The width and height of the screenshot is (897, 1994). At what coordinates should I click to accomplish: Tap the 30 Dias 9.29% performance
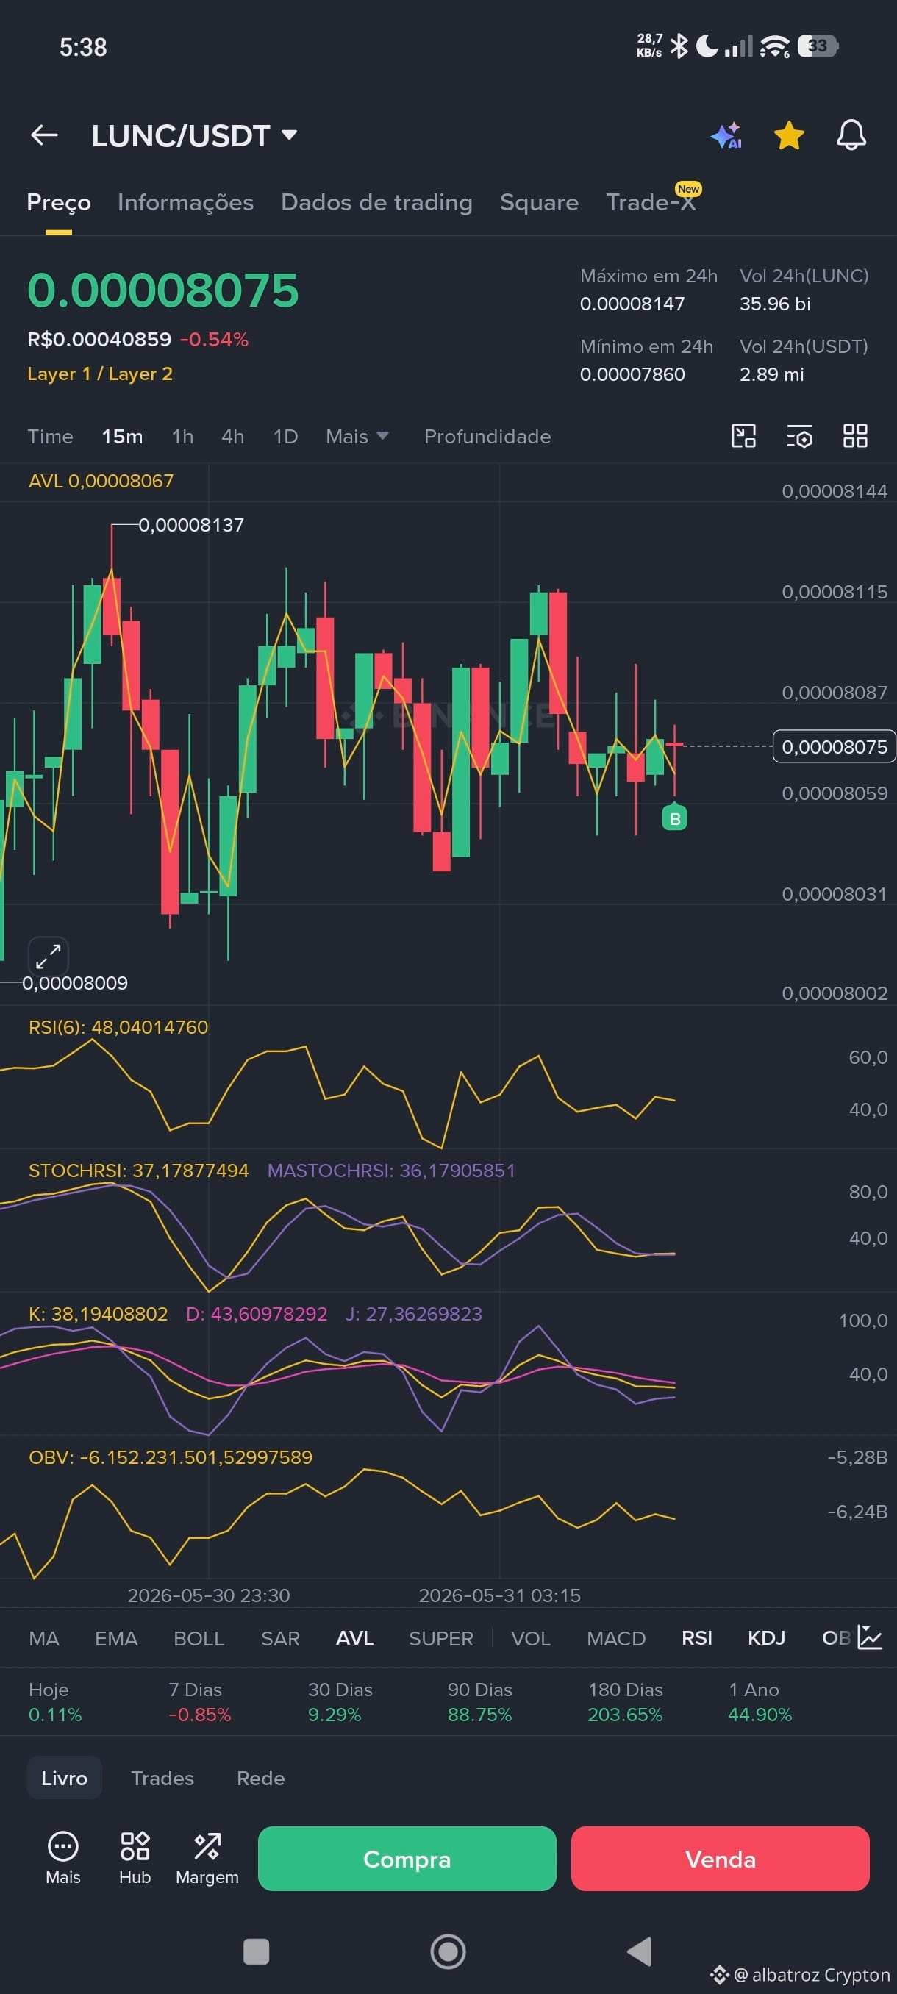[x=340, y=1701]
